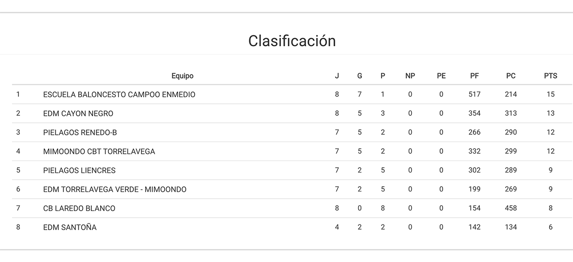Open Pielagos Liencres team entry
573x262 pixels.
(79, 170)
